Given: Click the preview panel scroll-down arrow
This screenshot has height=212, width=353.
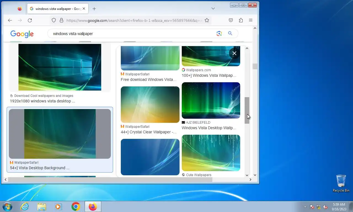Looking at the screenshot, I should tap(247, 175).
